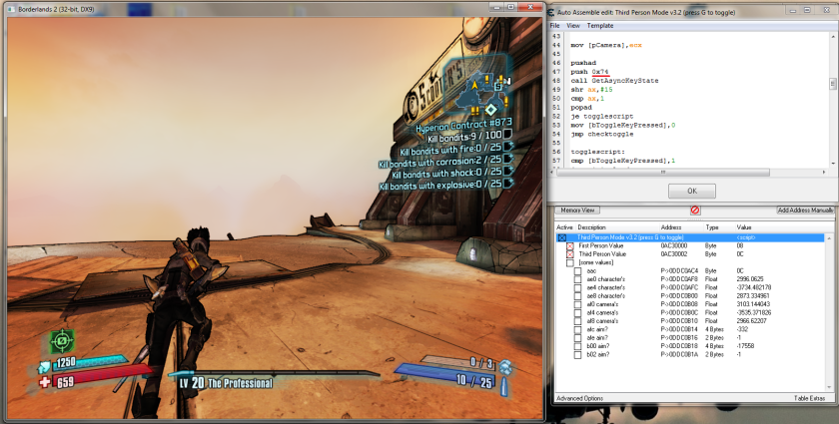
Task: Select address 0AC30002 of Third Person Value
Action: 673,254
